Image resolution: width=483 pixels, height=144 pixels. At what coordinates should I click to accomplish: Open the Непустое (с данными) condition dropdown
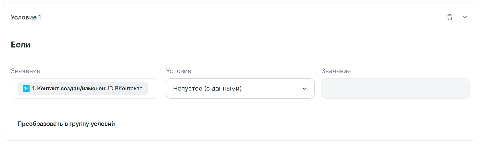(240, 89)
